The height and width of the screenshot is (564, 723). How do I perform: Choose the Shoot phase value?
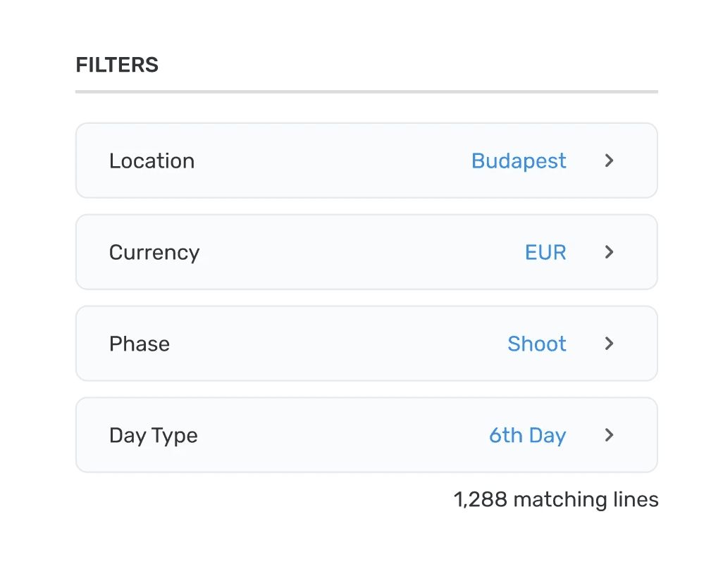pyautogui.click(x=537, y=344)
